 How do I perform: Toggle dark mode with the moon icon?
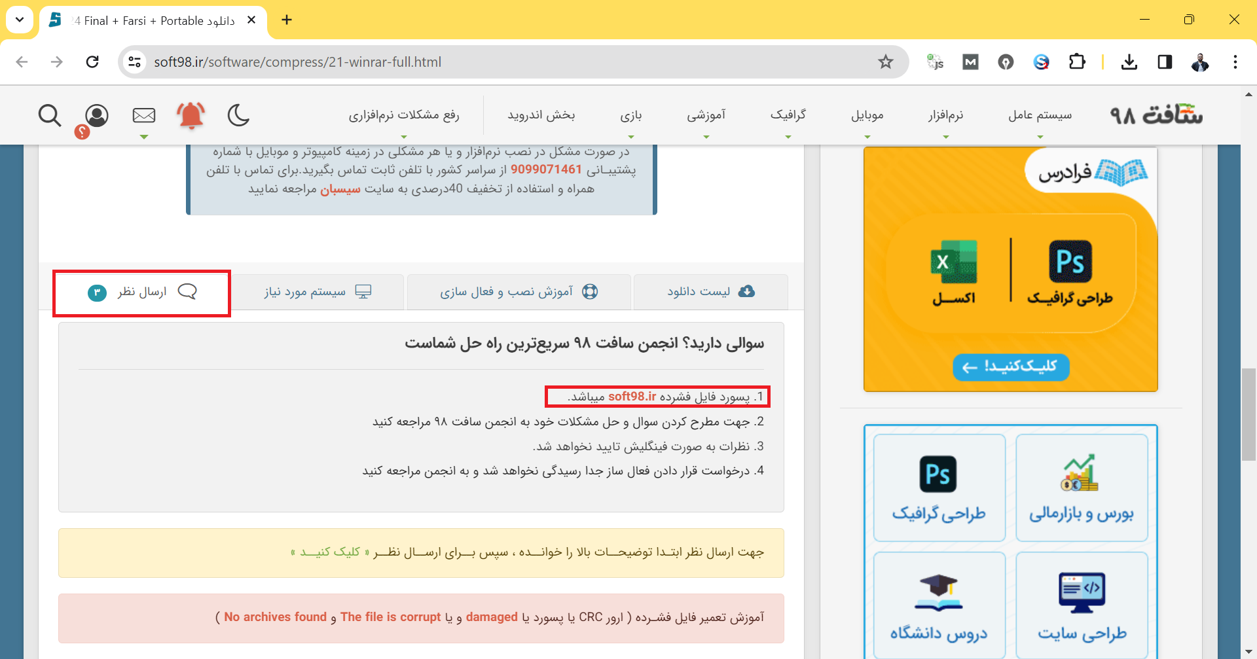click(238, 115)
